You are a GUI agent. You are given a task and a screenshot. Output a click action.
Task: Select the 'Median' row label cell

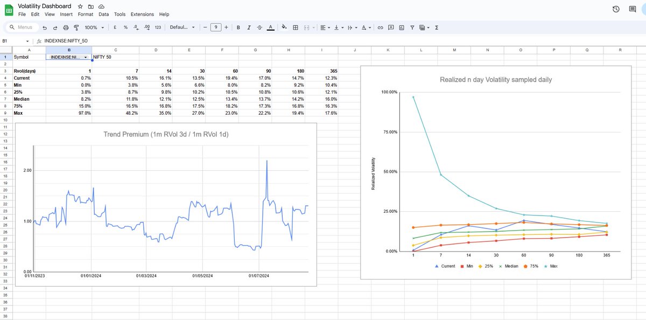29,99
